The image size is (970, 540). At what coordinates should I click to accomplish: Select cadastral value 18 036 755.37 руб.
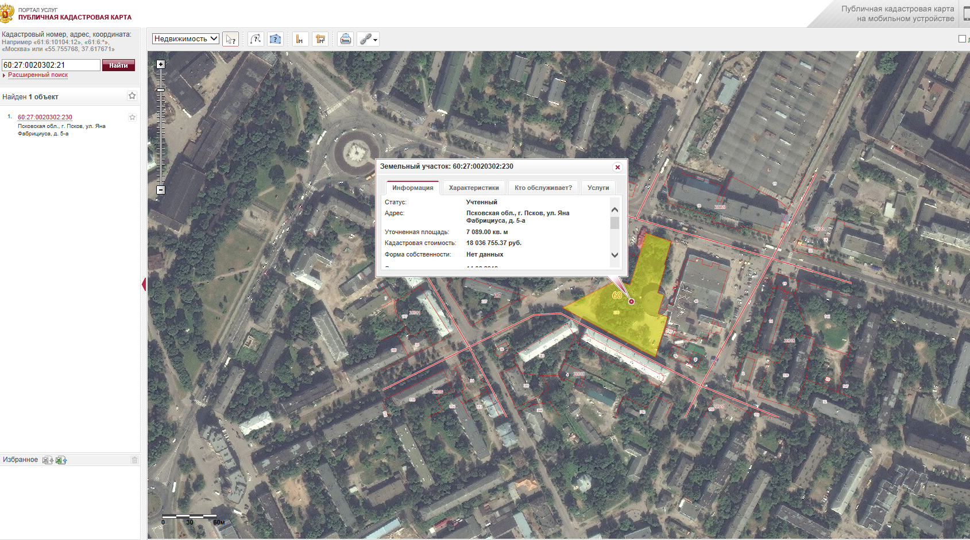point(494,243)
